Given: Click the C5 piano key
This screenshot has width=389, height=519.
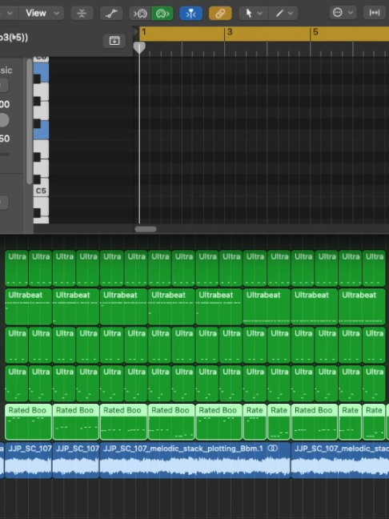Looking at the screenshot, I should click(41, 191).
